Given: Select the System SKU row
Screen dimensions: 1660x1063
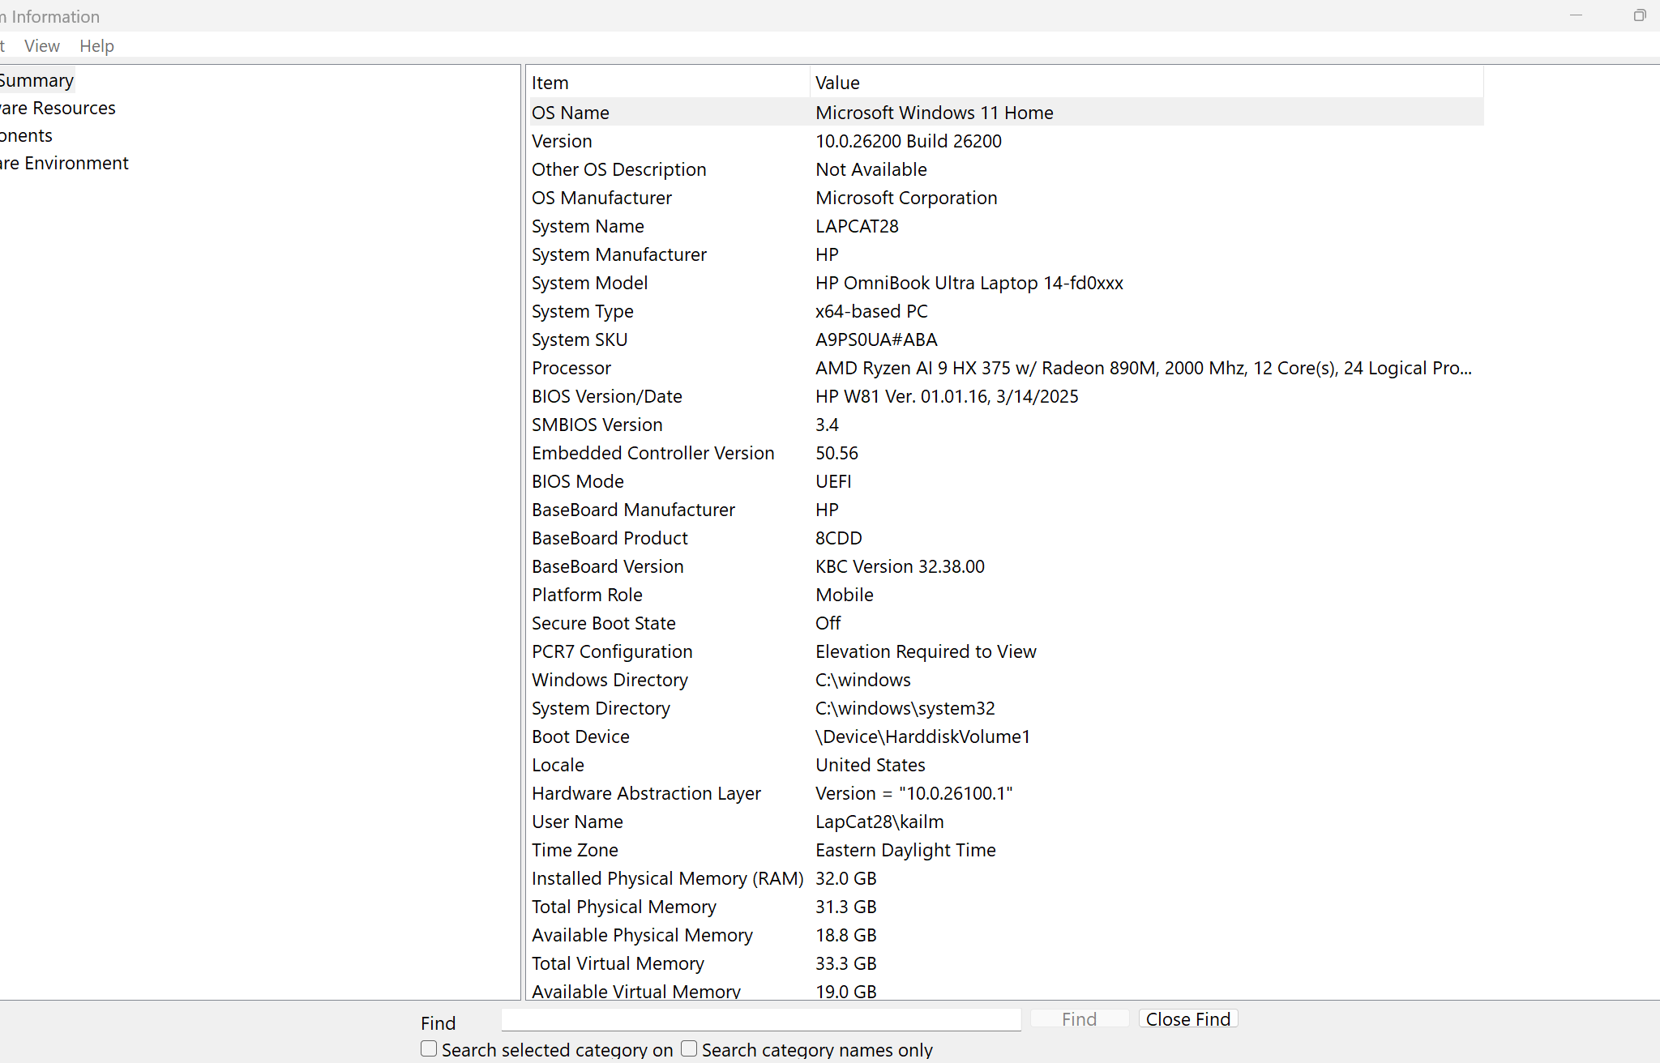Looking at the screenshot, I should coord(1007,339).
